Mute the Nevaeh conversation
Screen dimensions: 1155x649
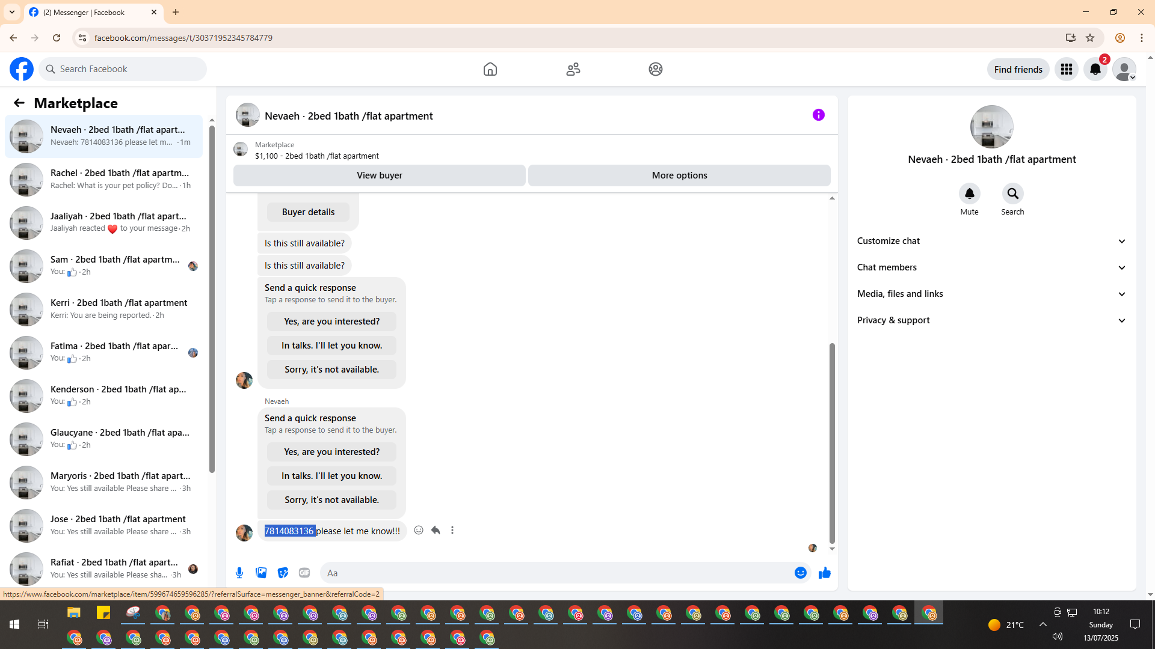pos(969,193)
